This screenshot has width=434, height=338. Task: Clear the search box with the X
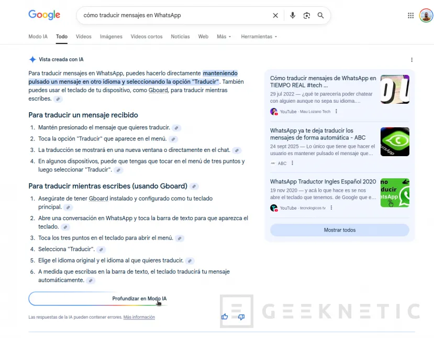coord(275,15)
